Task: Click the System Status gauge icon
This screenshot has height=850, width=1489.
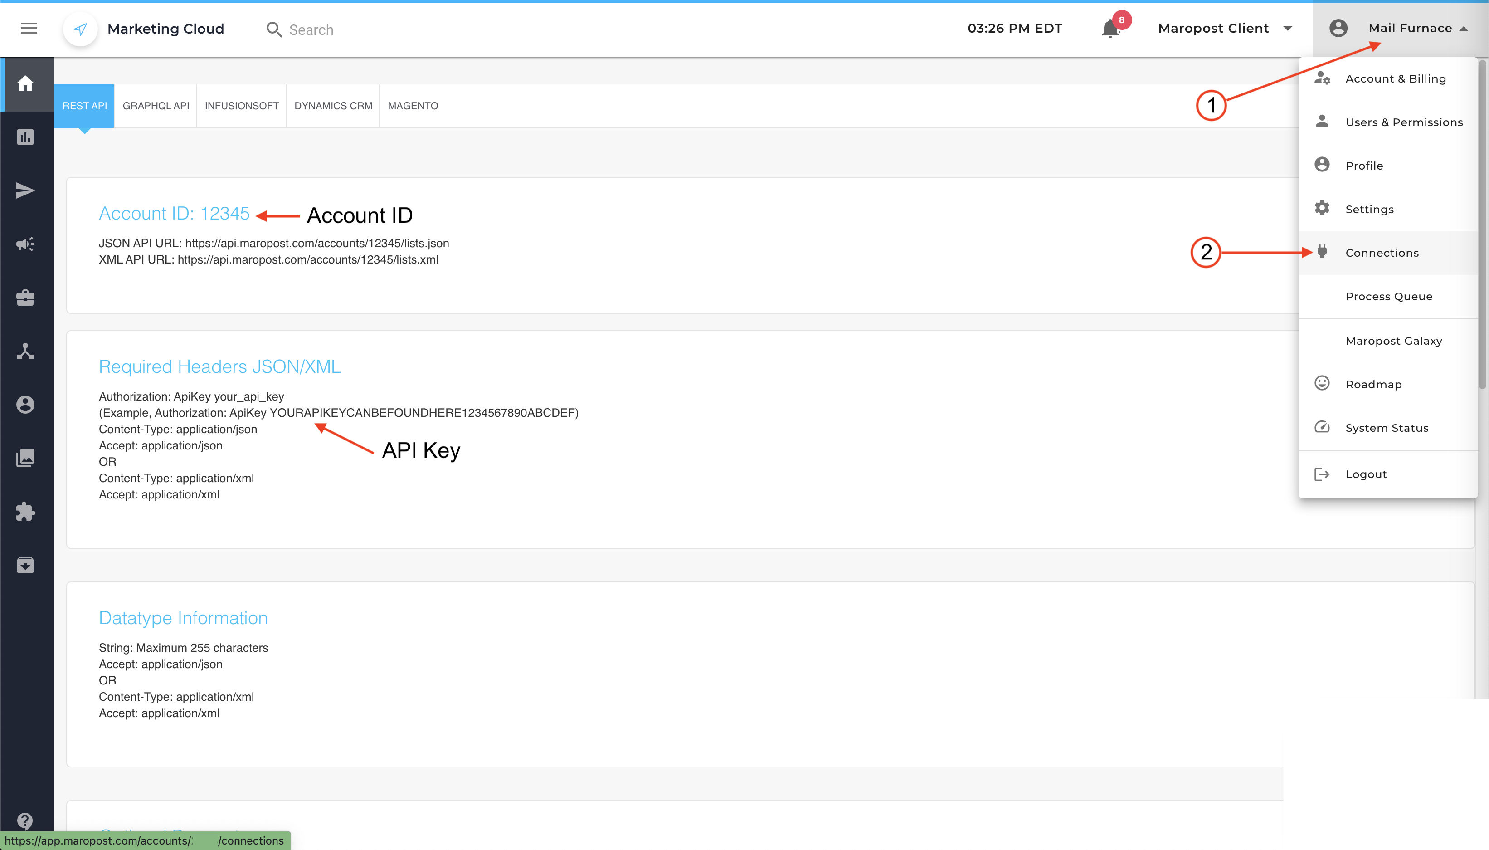Action: click(1322, 427)
